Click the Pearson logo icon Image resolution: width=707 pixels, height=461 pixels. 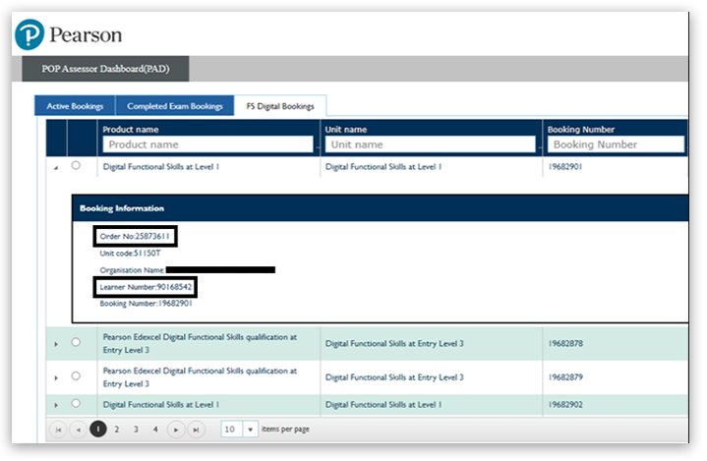point(30,35)
